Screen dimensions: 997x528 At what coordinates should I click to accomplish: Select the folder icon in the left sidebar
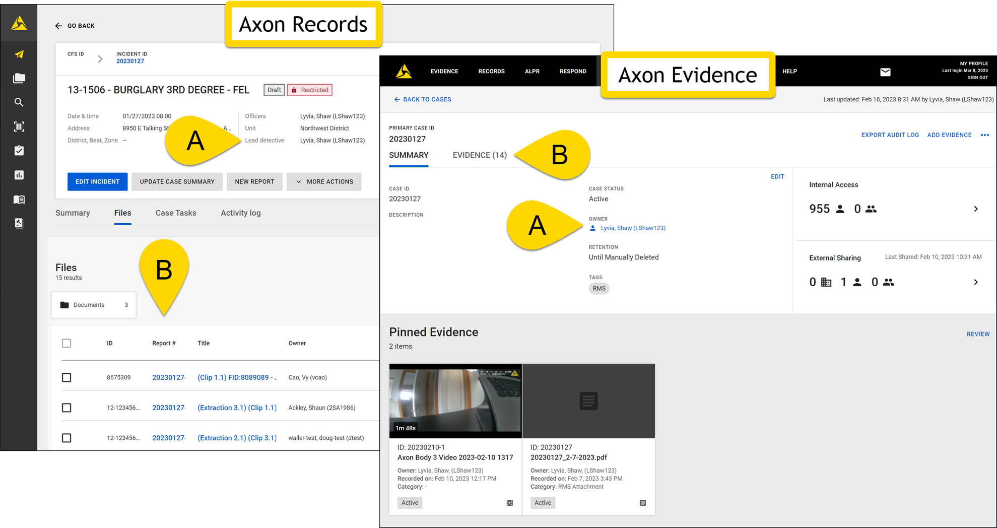coord(19,78)
